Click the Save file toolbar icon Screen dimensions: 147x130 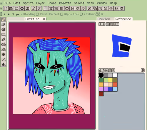tap(16, 9)
